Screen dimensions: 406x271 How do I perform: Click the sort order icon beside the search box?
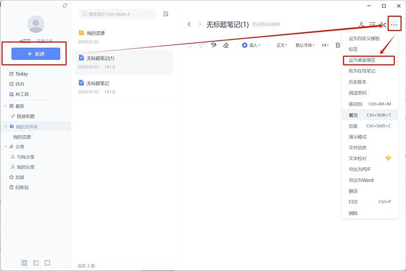[166, 14]
